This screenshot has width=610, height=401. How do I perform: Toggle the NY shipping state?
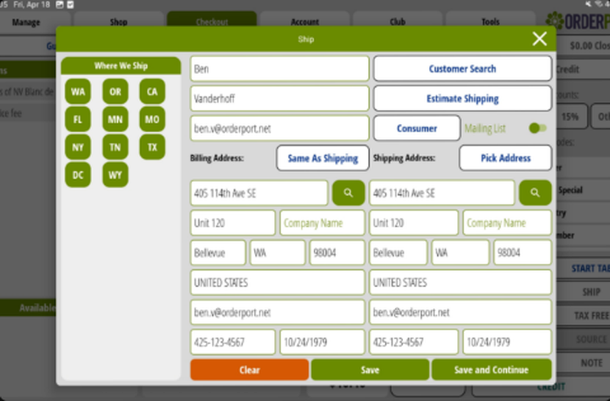[77, 147]
